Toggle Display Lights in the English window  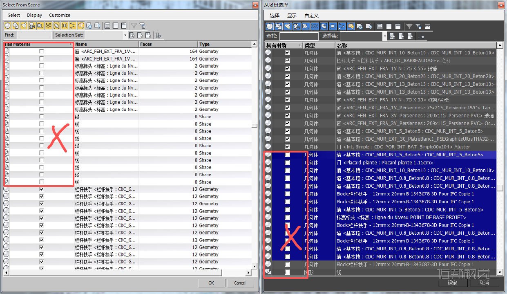[x=24, y=26]
